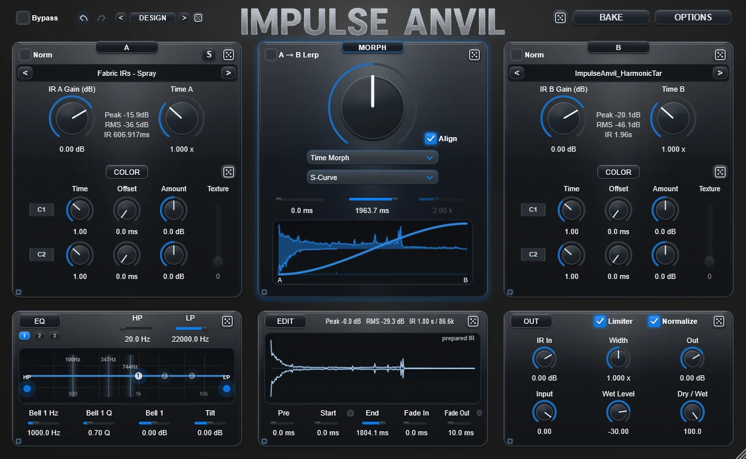The image size is (746, 459).
Task: Click the EDIT button
Action: 285,321
